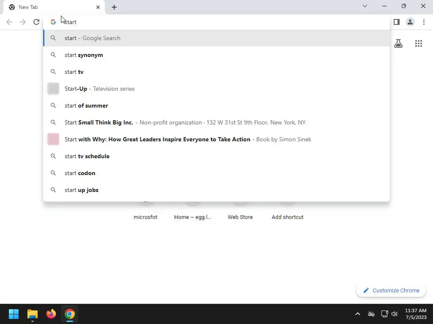Screen dimensions: 433x324
Task: Open the microsfot shortcut
Action: click(x=145, y=217)
